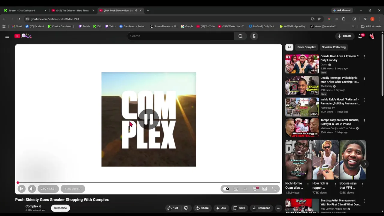
Task: Click the video progress bar
Action: (148, 182)
